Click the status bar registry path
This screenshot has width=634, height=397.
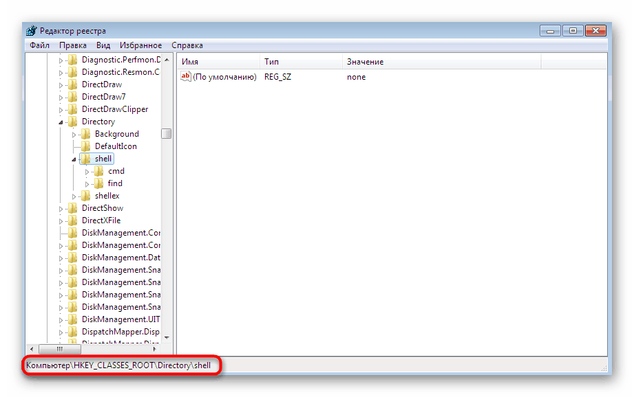pos(118,365)
